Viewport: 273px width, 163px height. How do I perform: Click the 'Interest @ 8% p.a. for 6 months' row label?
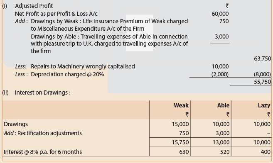43,152
